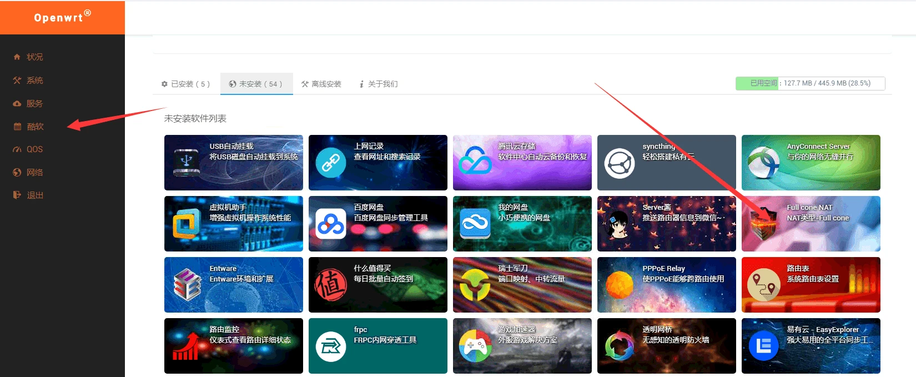Click the logout icon beside 退出

[17, 195]
